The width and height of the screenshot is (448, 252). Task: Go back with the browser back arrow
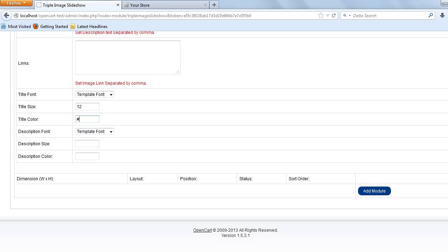[6, 15]
